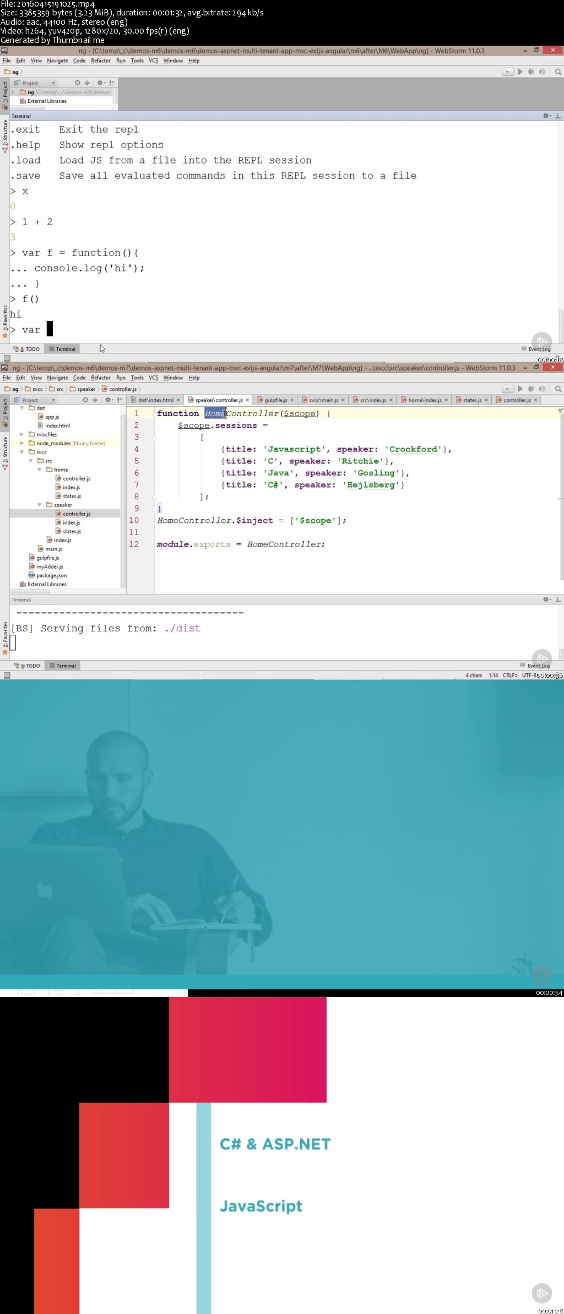Expand the miscfiles folder in M7 tree
Screen dimensions: 564x1314
click(22, 434)
